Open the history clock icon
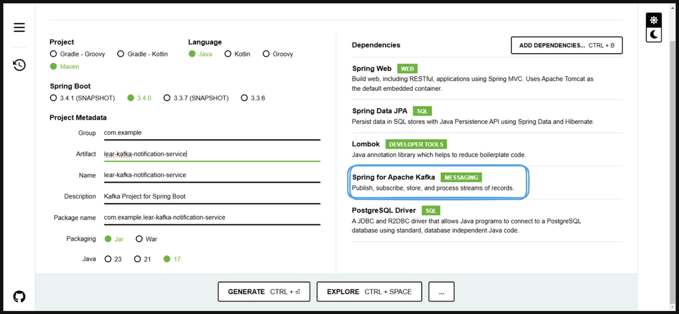 [19, 65]
